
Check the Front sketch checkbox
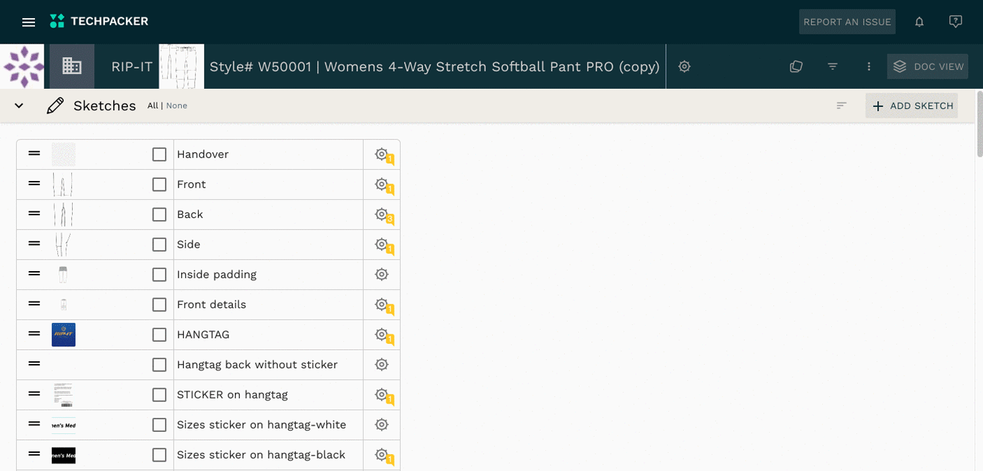tap(160, 184)
